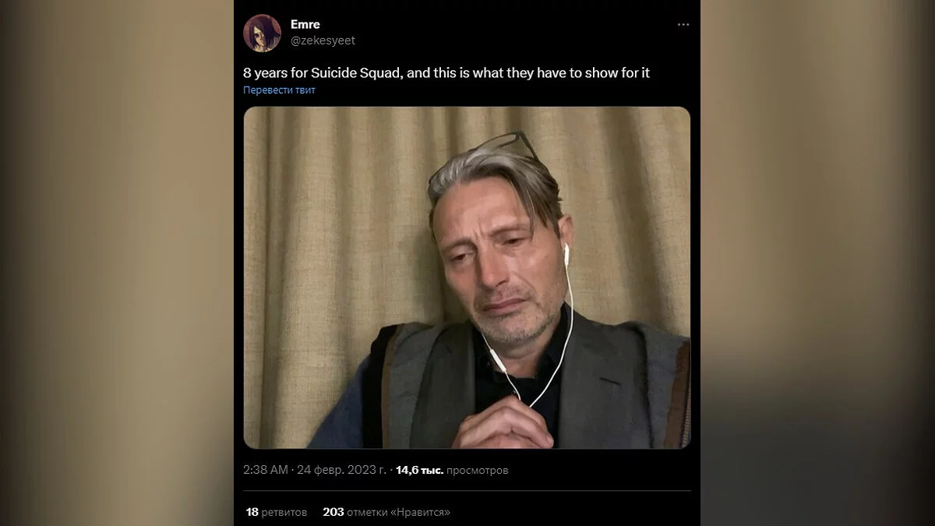Click the просмотров views label
The height and width of the screenshot is (526, 935).
(x=478, y=470)
